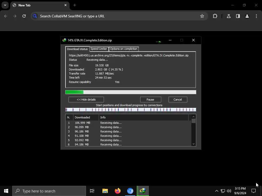Image resolution: width=262 pixels, height=196 pixels.
Task: Click the IDM icon in download dialog title
Action: [64, 40]
